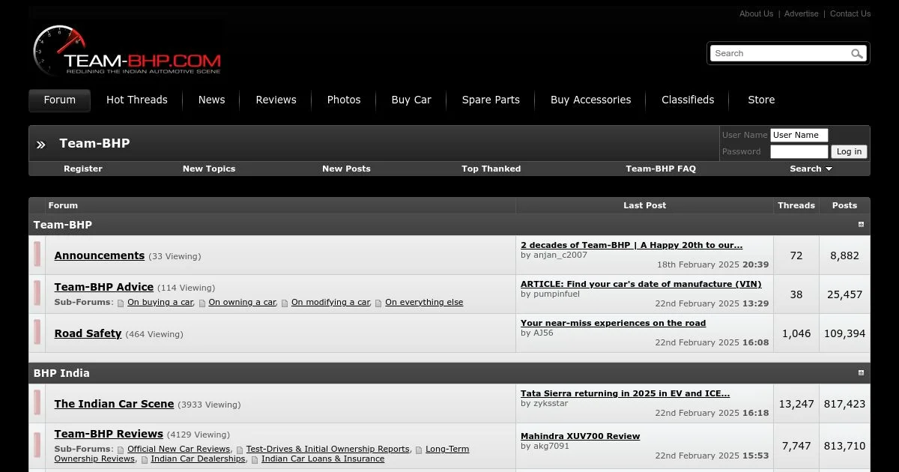Open Indian Car Dealerships sub-forum
This screenshot has width=899, height=472.
198,459
